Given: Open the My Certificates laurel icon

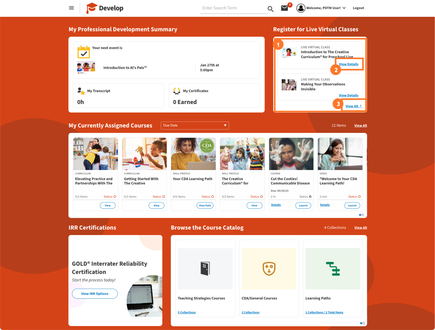Looking at the screenshot, I should [177, 91].
